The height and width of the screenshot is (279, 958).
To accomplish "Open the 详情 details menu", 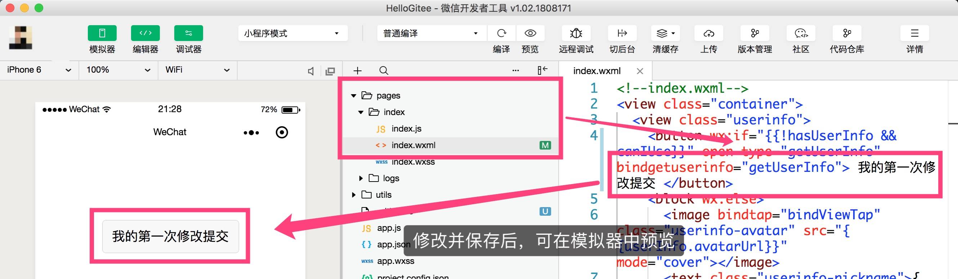I will click(914, 33).
